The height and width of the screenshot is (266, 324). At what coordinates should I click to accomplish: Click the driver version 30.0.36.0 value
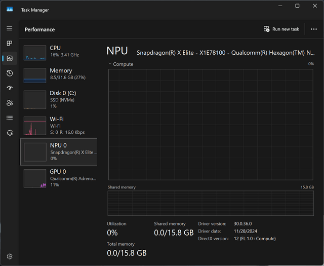point(243,223)
